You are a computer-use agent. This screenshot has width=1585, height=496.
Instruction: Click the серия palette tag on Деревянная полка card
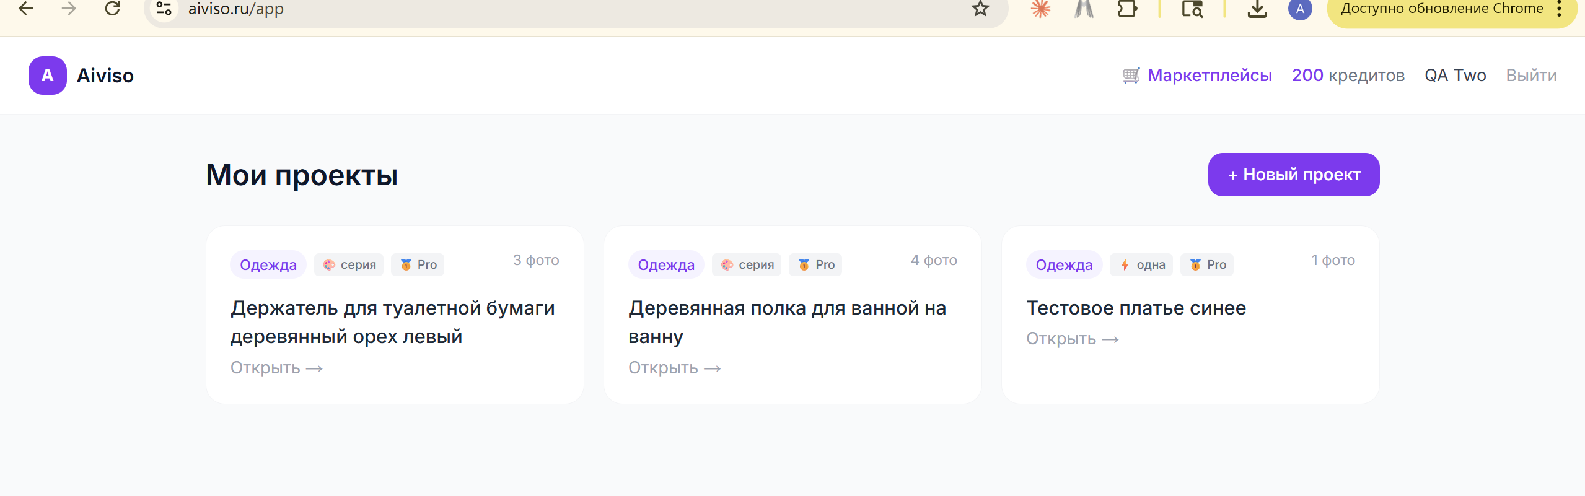[747, 264]
